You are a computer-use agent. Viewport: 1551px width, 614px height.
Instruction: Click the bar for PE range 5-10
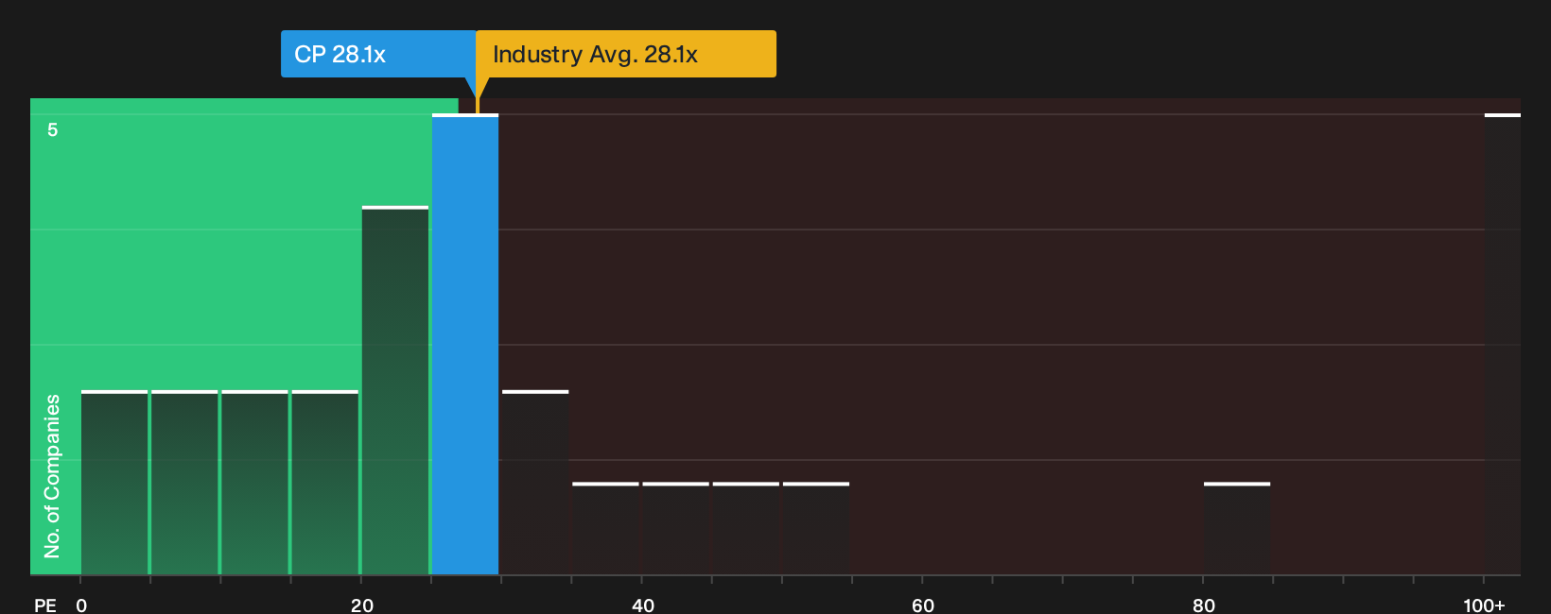tap(184, 482)
